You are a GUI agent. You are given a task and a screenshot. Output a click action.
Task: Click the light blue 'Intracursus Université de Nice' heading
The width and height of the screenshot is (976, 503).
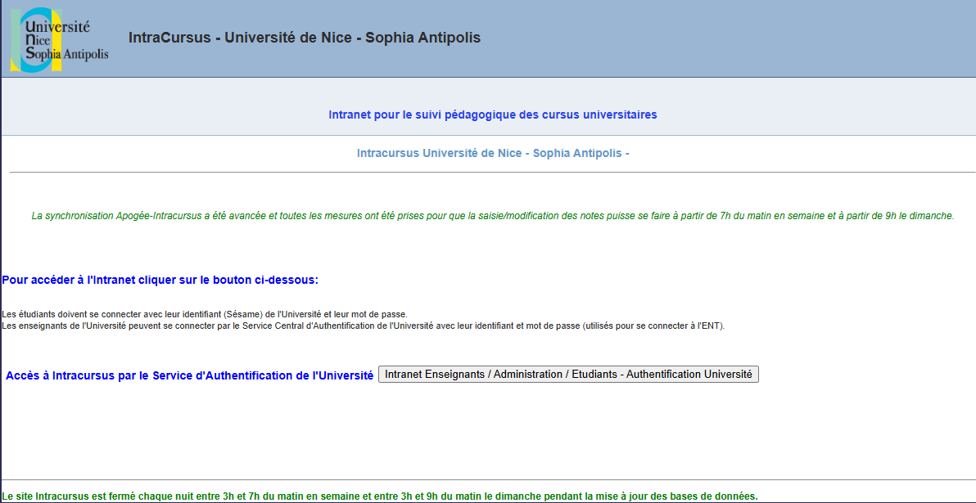click(x=492, y=153)
